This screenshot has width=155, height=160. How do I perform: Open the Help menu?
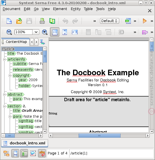tap(112, 9)
